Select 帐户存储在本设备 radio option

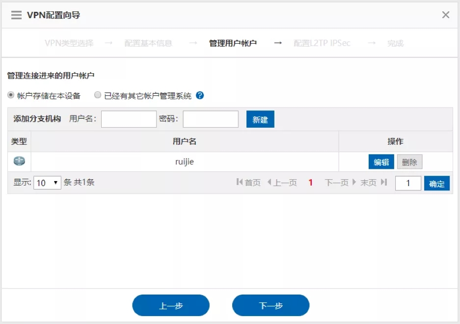[11, 95]
